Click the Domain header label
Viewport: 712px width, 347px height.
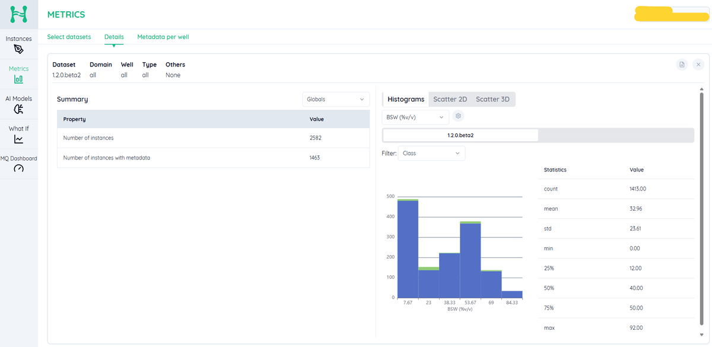click(x=101, y=65)
